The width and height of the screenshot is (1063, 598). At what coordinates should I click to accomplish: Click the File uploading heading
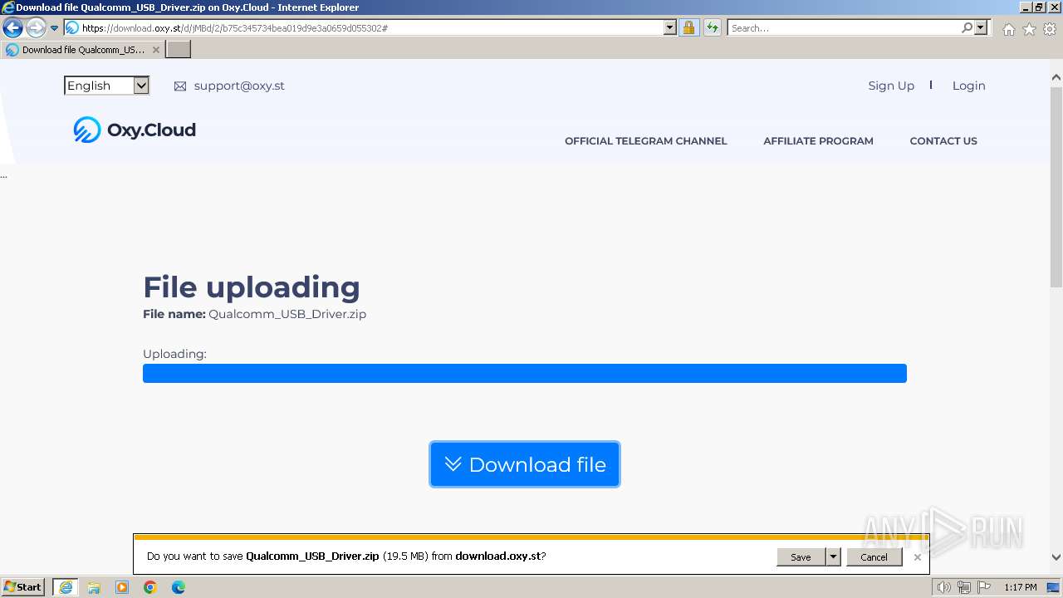[x=252, y=287]
